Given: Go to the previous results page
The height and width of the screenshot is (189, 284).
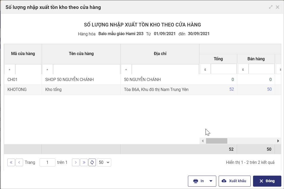Looking at the screenshot, I should pyautogui.click(x=19, y=163).
